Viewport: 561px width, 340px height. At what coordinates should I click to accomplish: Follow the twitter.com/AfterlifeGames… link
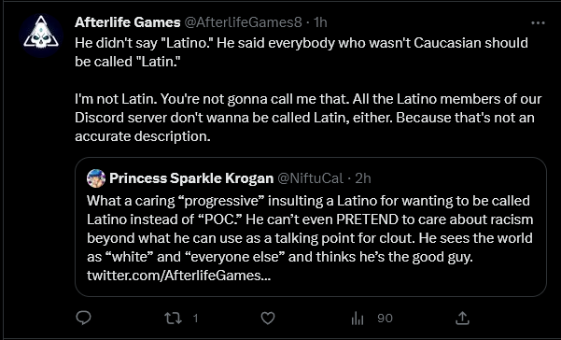[178, 276]
